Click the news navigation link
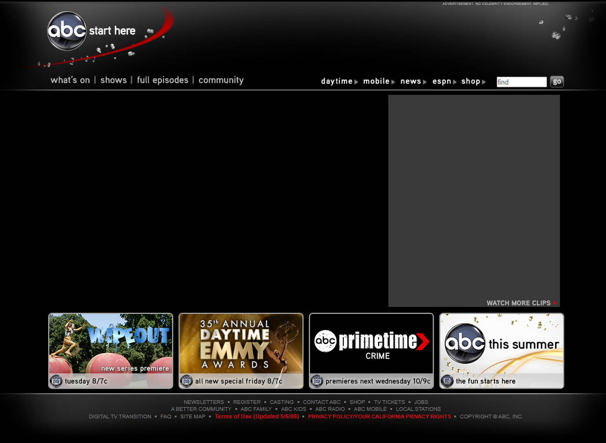606x443 pixels. [411, 81]
